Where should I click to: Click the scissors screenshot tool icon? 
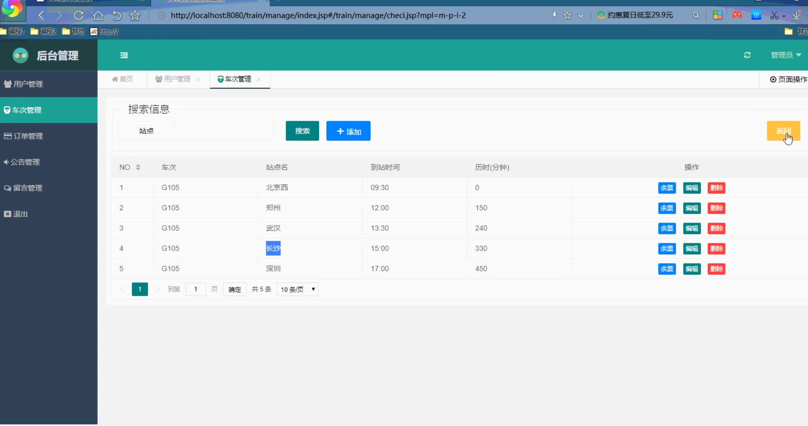click(775, 16)
